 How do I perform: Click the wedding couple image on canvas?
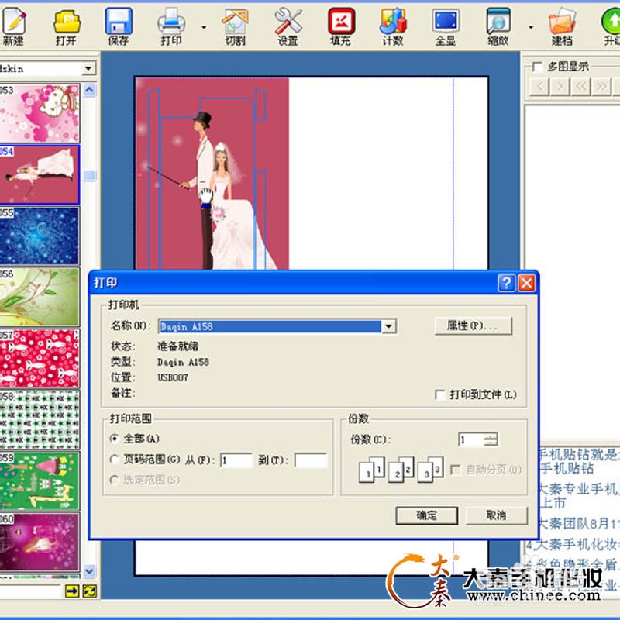[x=212, y=173]
